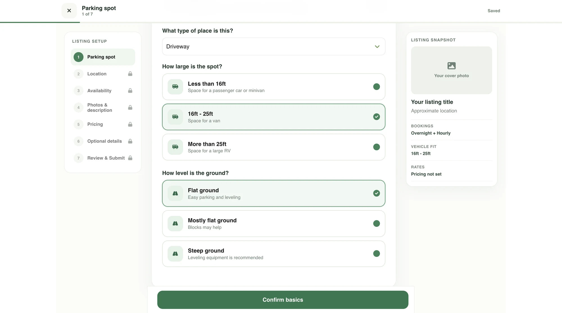Screen dimensions: 562x313
Task: Click step number 7 circle badge
Action: [x=78, y=158]
